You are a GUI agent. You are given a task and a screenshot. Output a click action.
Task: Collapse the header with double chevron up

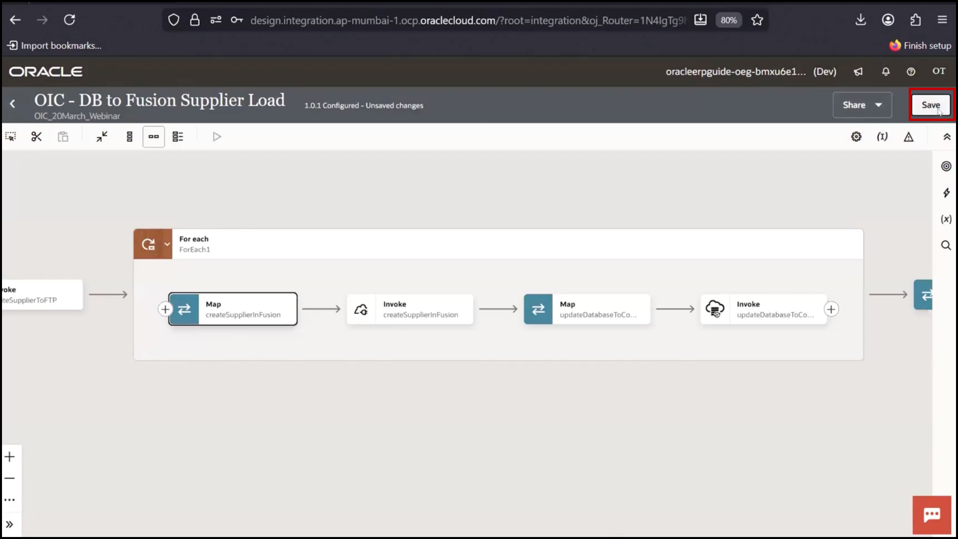947,137
